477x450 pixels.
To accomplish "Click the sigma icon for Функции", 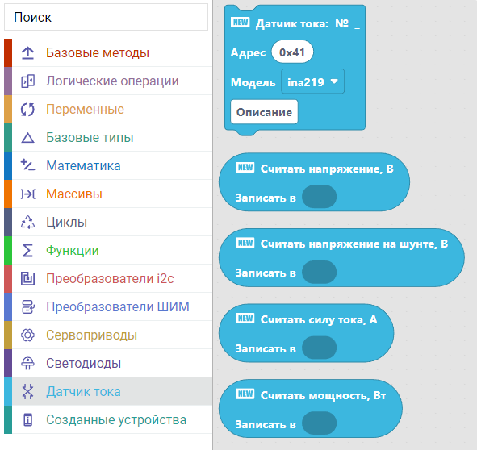I will pos(27,251).
